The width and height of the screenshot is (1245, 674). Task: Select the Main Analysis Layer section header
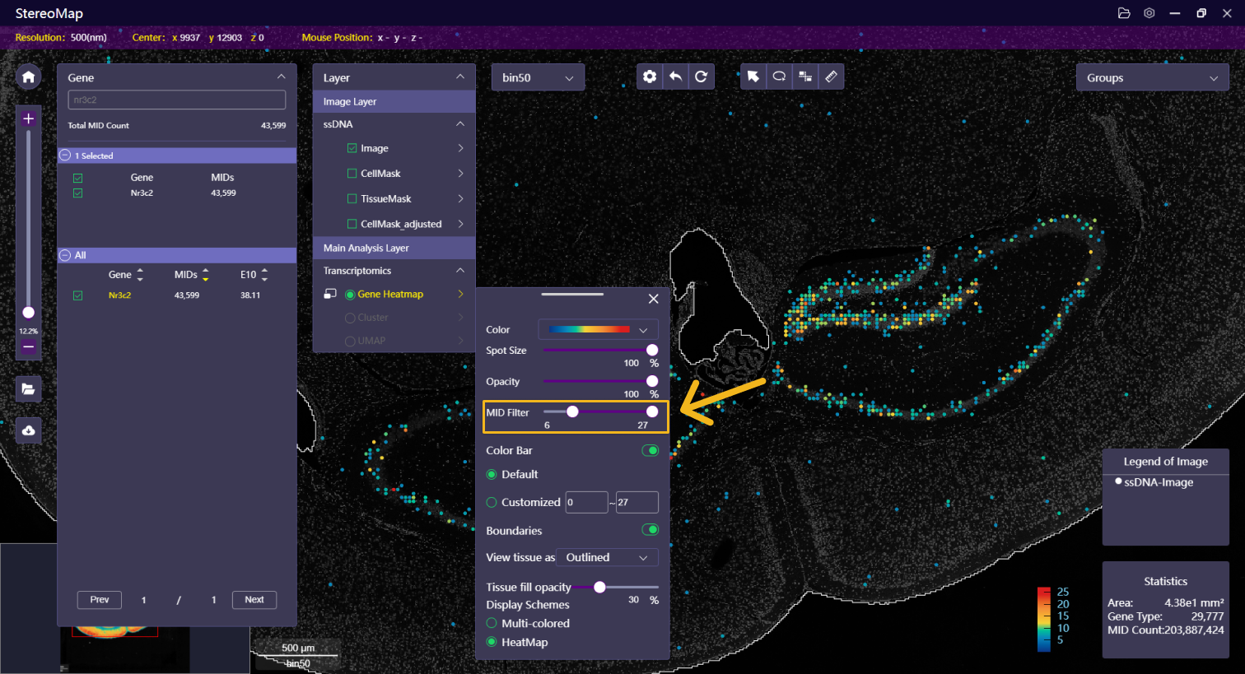pos(394,248)
